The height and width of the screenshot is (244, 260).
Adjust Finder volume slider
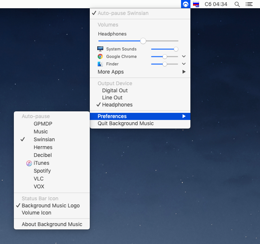point(165,64)
